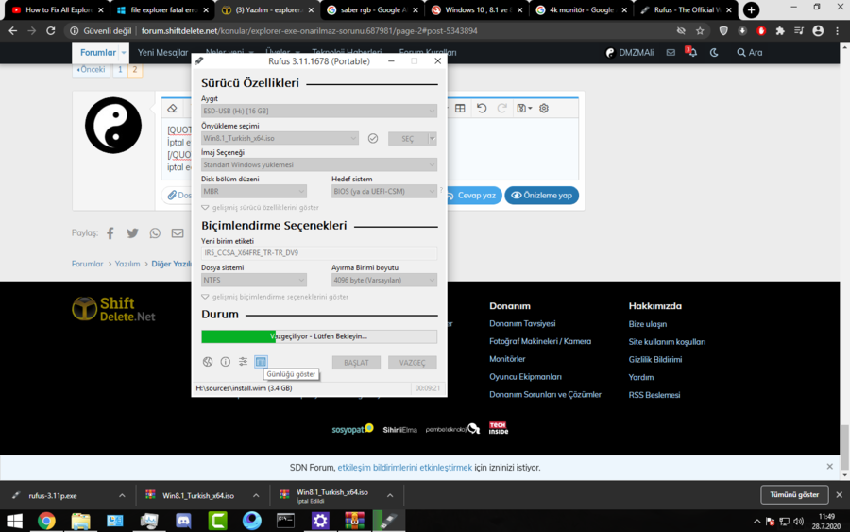Share on Facebook icon

pos(110,233)
